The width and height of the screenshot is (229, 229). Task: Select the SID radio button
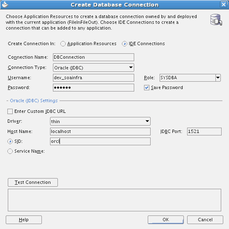10,141
